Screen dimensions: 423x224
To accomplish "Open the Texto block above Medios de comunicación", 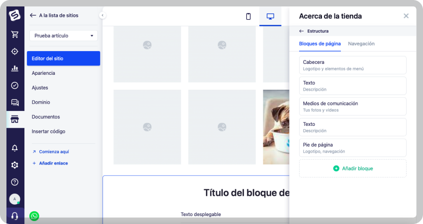I will coord(353,86).
